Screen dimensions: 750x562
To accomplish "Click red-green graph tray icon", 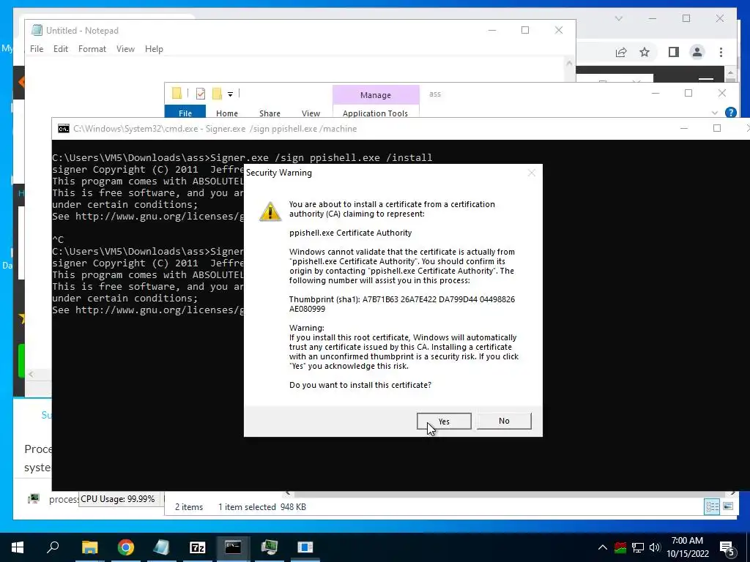I will [x=620, y=547].
